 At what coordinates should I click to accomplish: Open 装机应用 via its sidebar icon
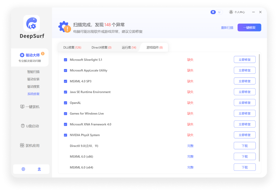coord(22,145)
